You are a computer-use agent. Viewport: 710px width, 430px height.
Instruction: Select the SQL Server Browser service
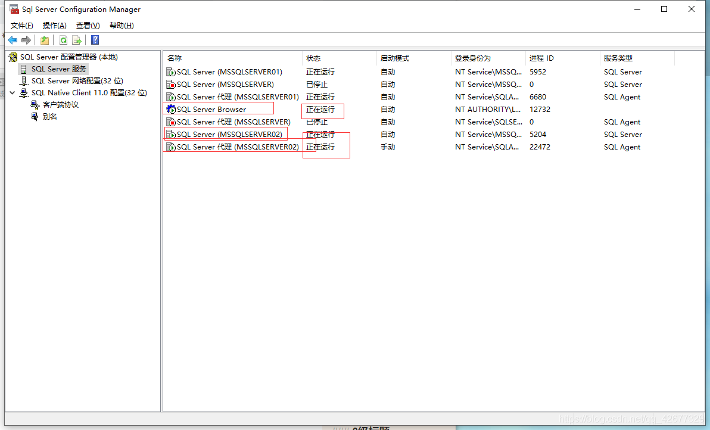[x=211, y=110]
